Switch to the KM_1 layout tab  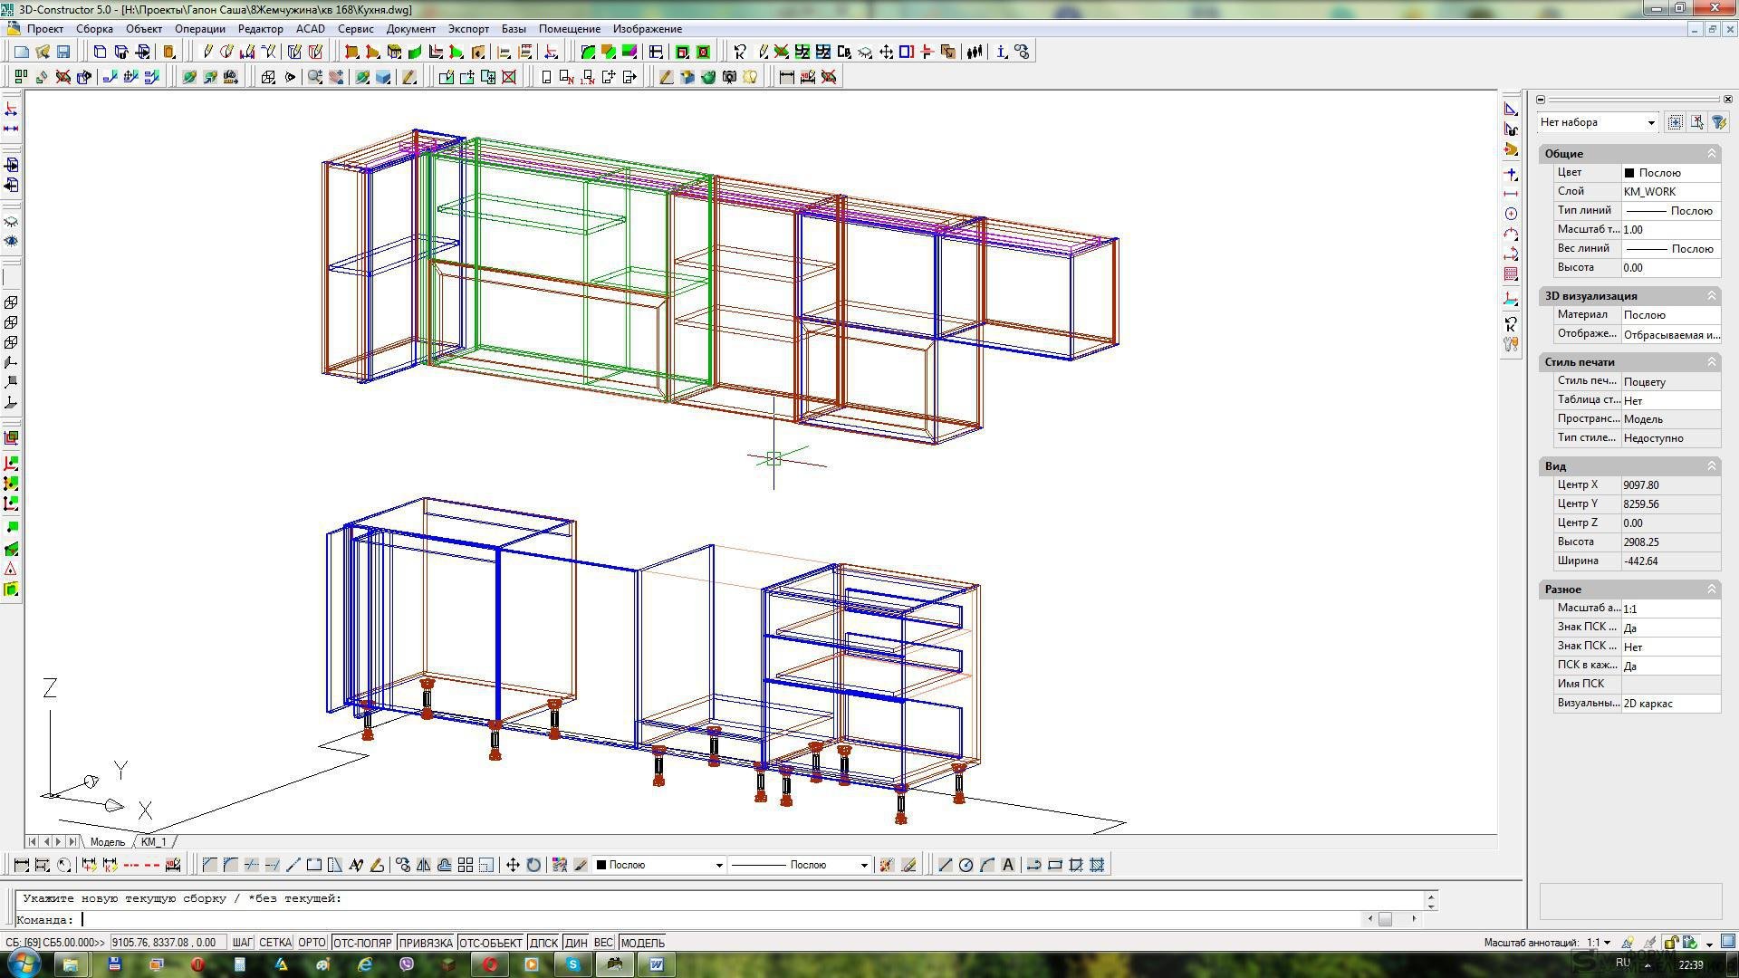point(153,842)
